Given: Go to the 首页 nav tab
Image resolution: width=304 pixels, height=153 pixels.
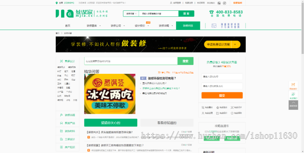Looking at the screenshot, I should pyautogui.click(x=68, y=26).
